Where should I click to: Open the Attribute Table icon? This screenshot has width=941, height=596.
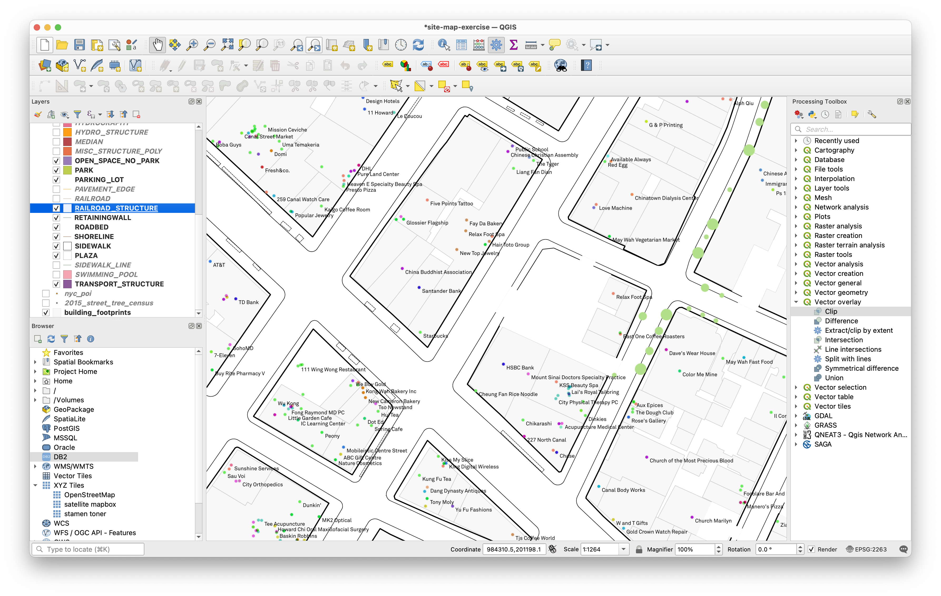461,45
